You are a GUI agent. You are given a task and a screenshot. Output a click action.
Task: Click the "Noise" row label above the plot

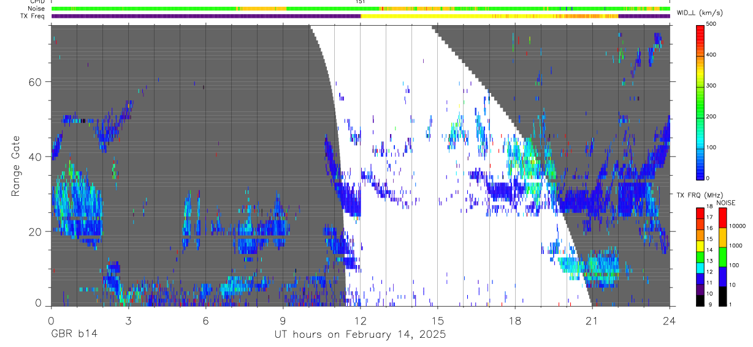(37, 9)
